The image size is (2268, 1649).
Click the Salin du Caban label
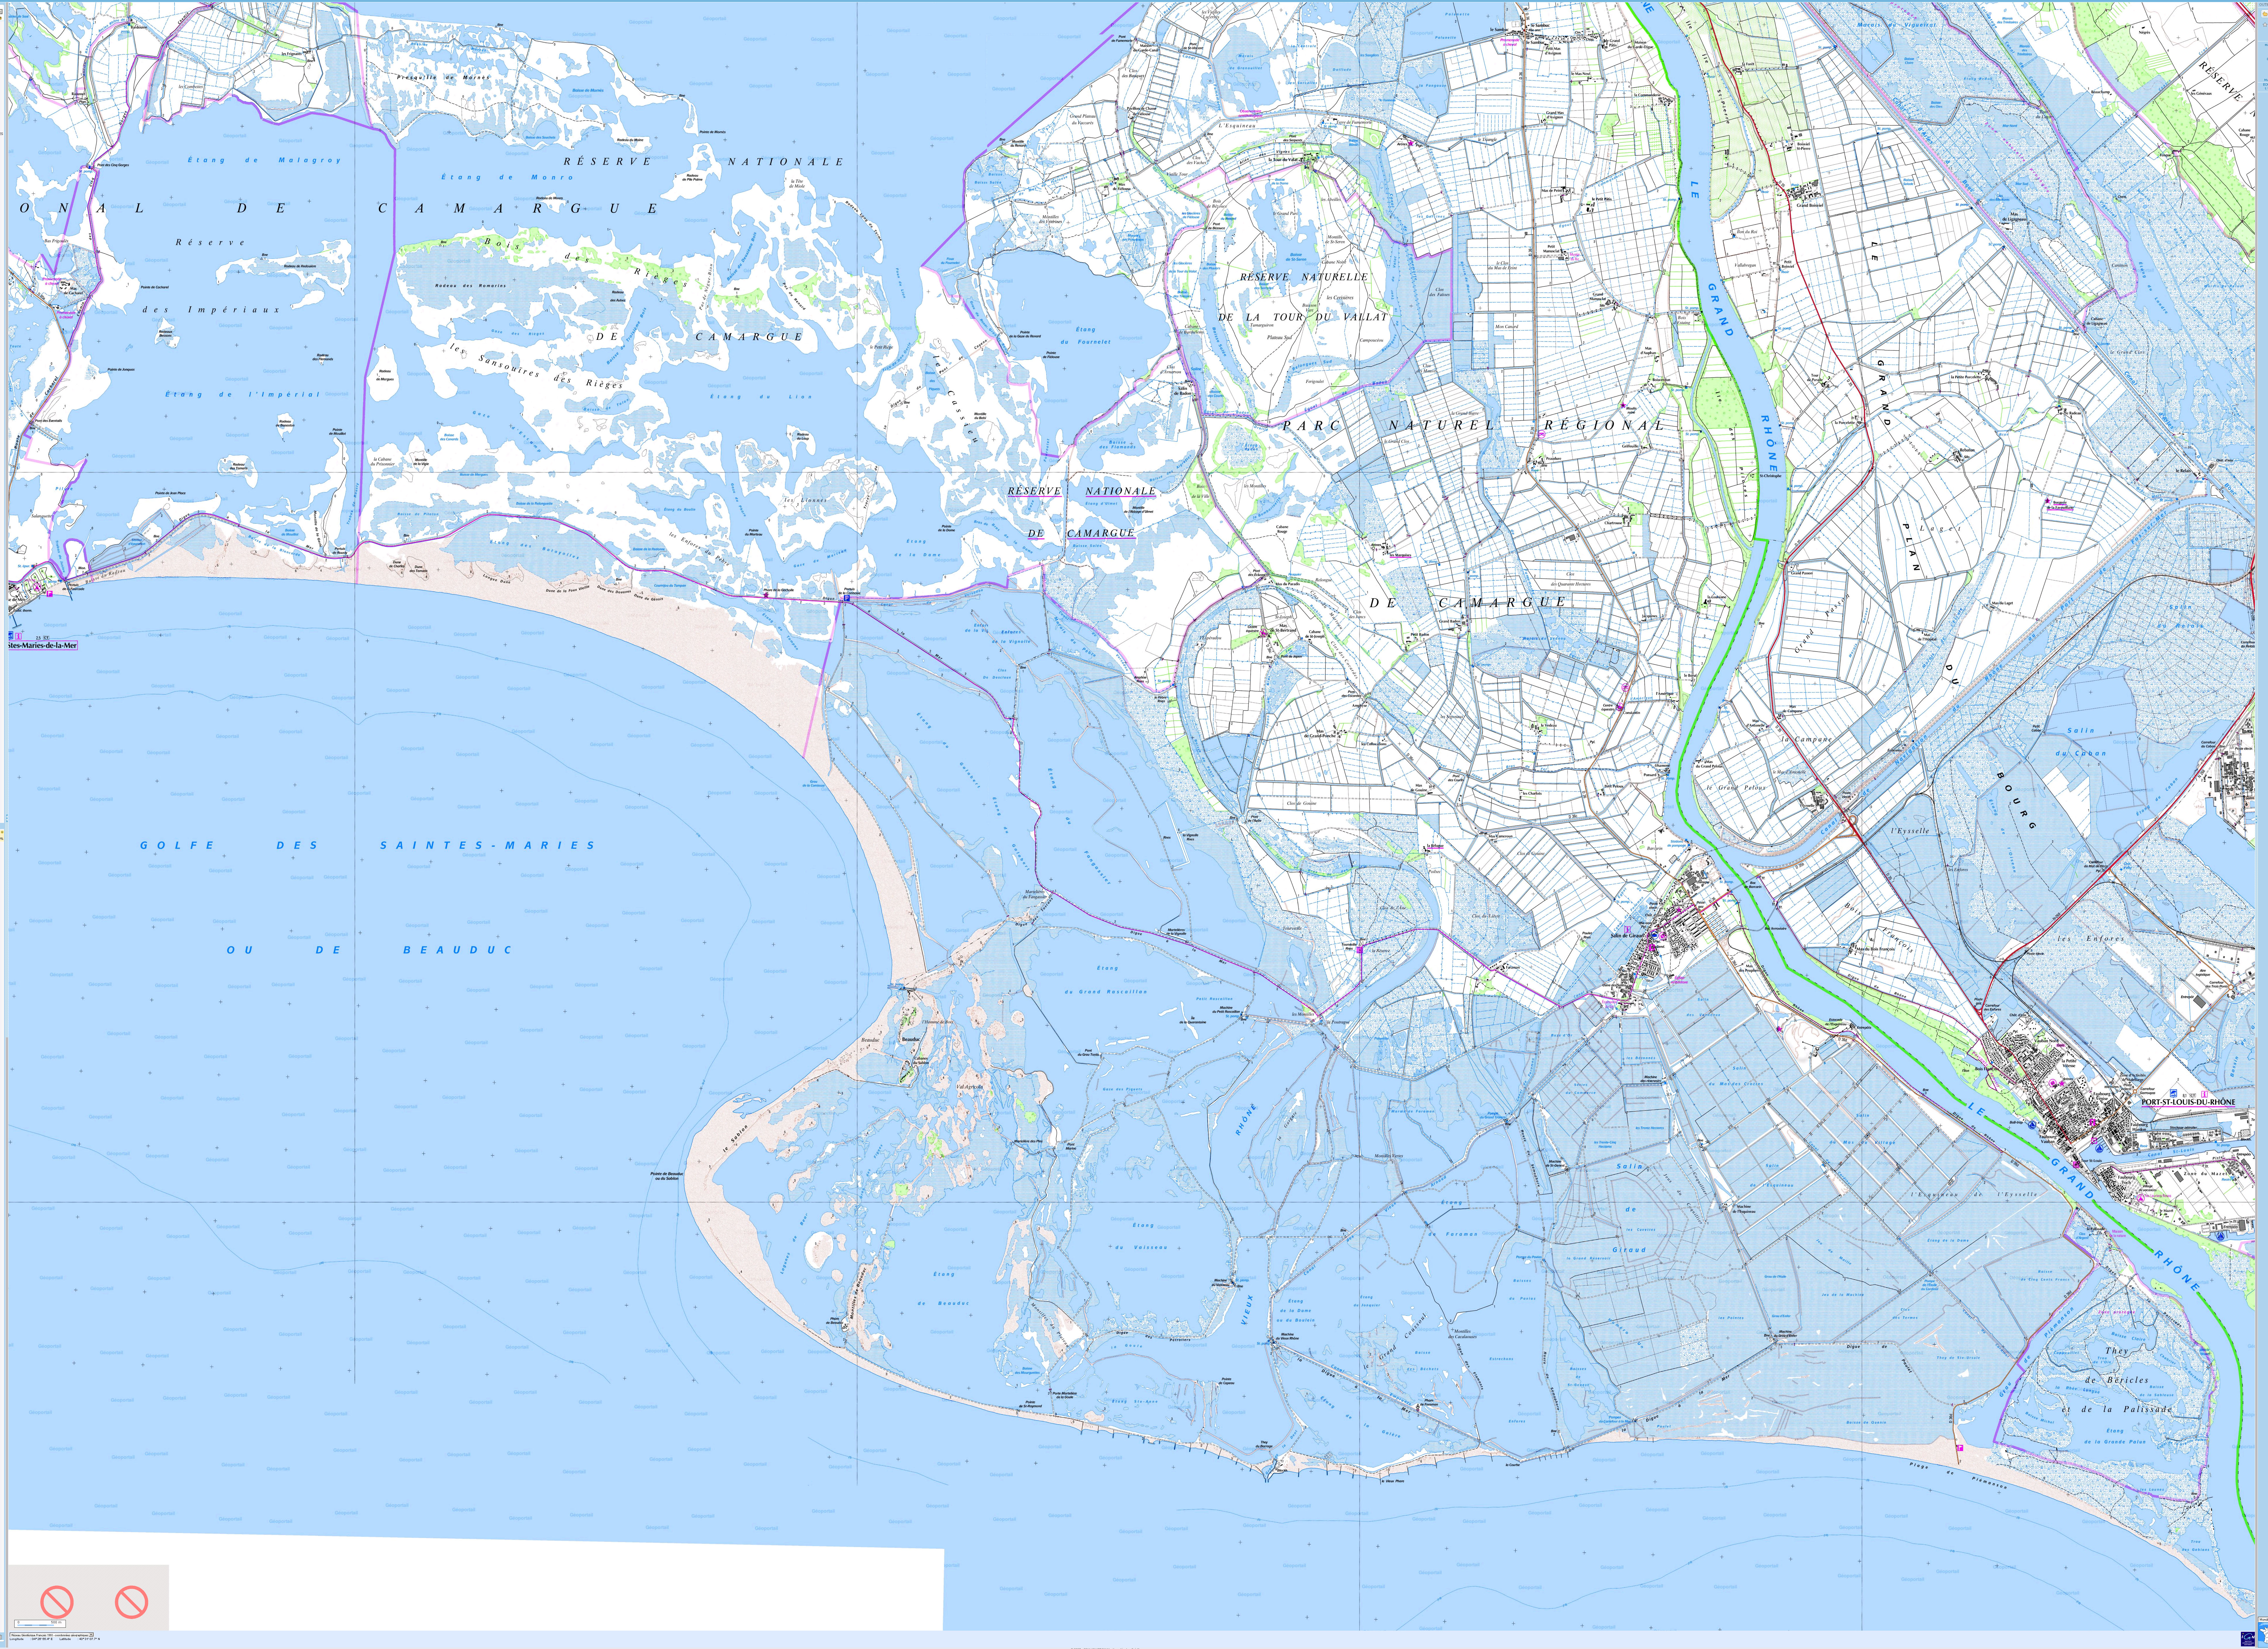pyautogui.click(x=2081, y=742)
